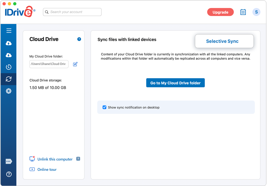
Task: Open the activity log notepad icon
Action: (x=243, y=12)
